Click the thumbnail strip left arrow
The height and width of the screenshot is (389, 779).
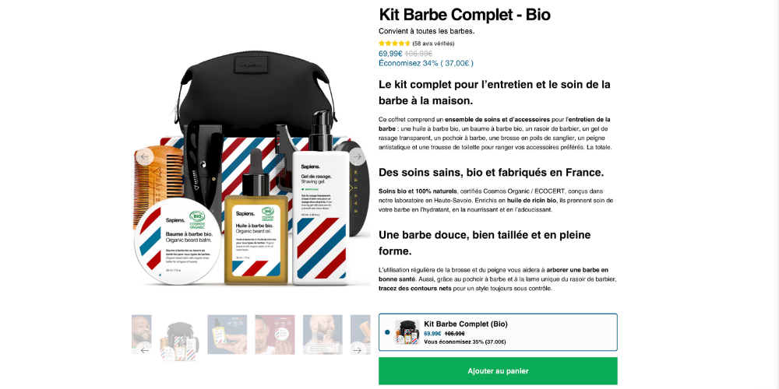click(145, 350)
